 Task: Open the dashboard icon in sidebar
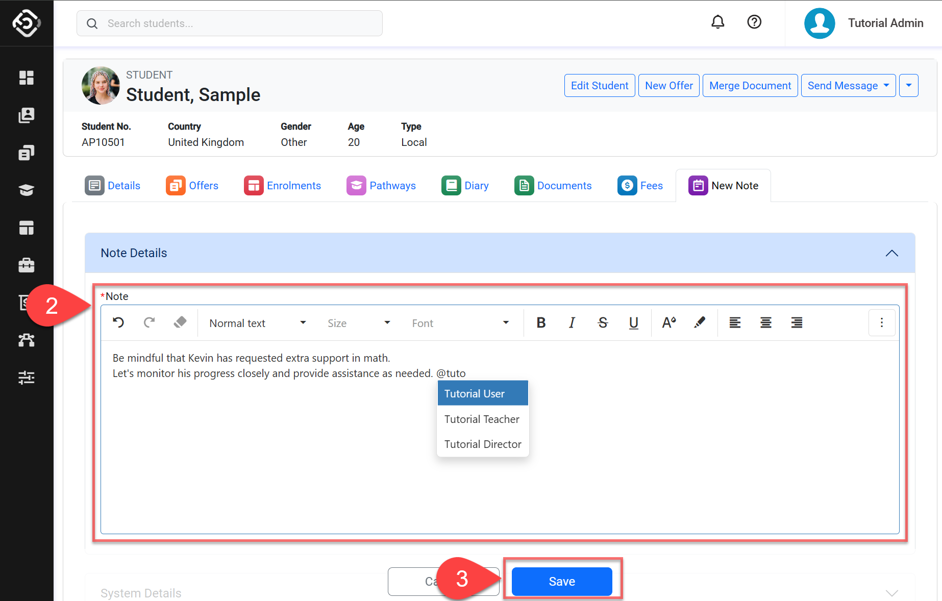tap(27, 78)
